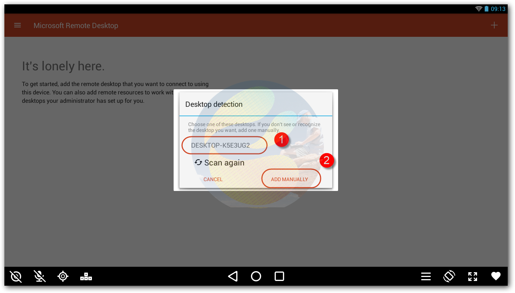The image size is (515, 293).
Task: Click the Microsoft Remote Desktop title
Action: pos(76,26)
